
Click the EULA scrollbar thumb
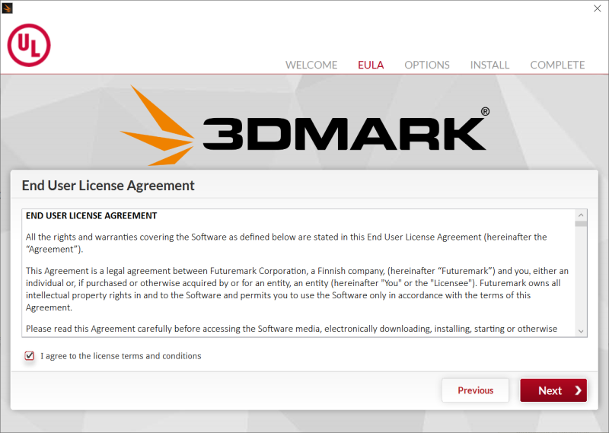click(581, 224)
